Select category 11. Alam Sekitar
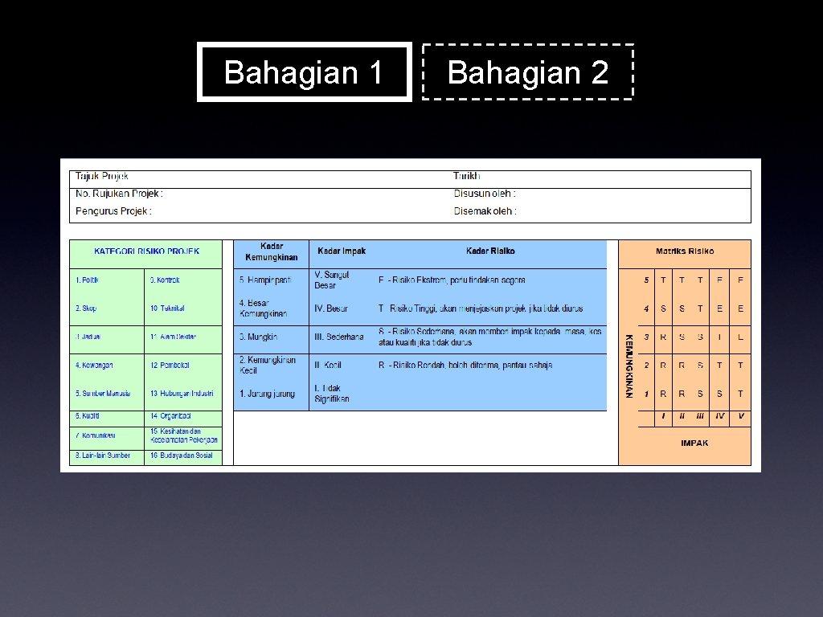 (174, 337)
